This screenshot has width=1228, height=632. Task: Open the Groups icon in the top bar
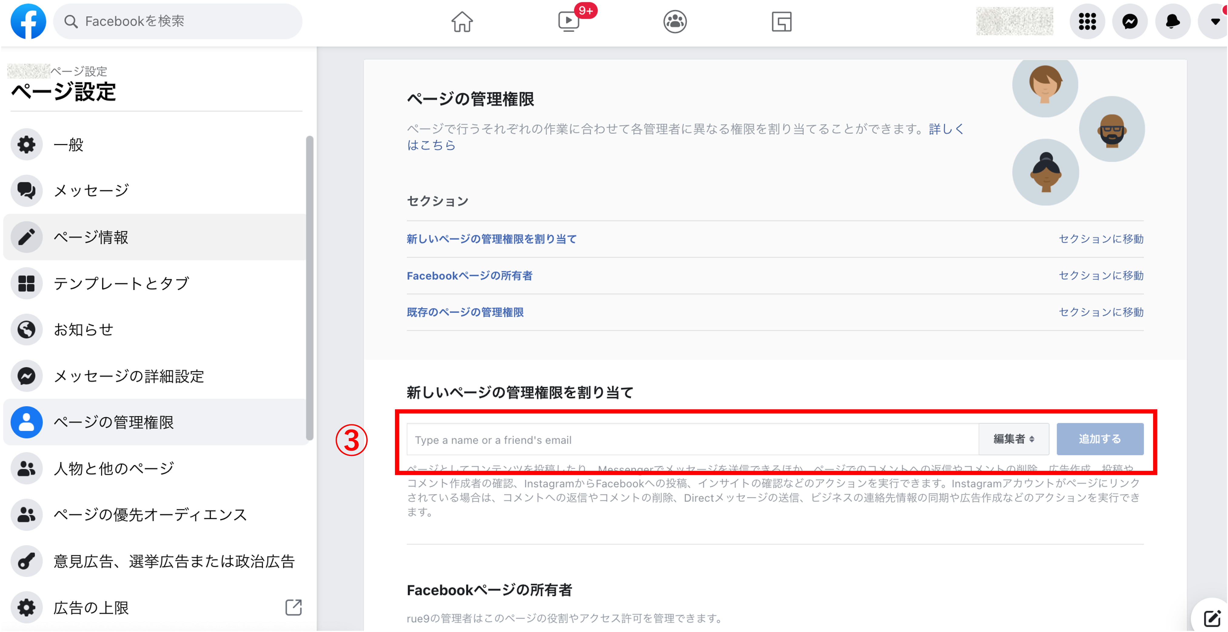[x=674, y=22]
